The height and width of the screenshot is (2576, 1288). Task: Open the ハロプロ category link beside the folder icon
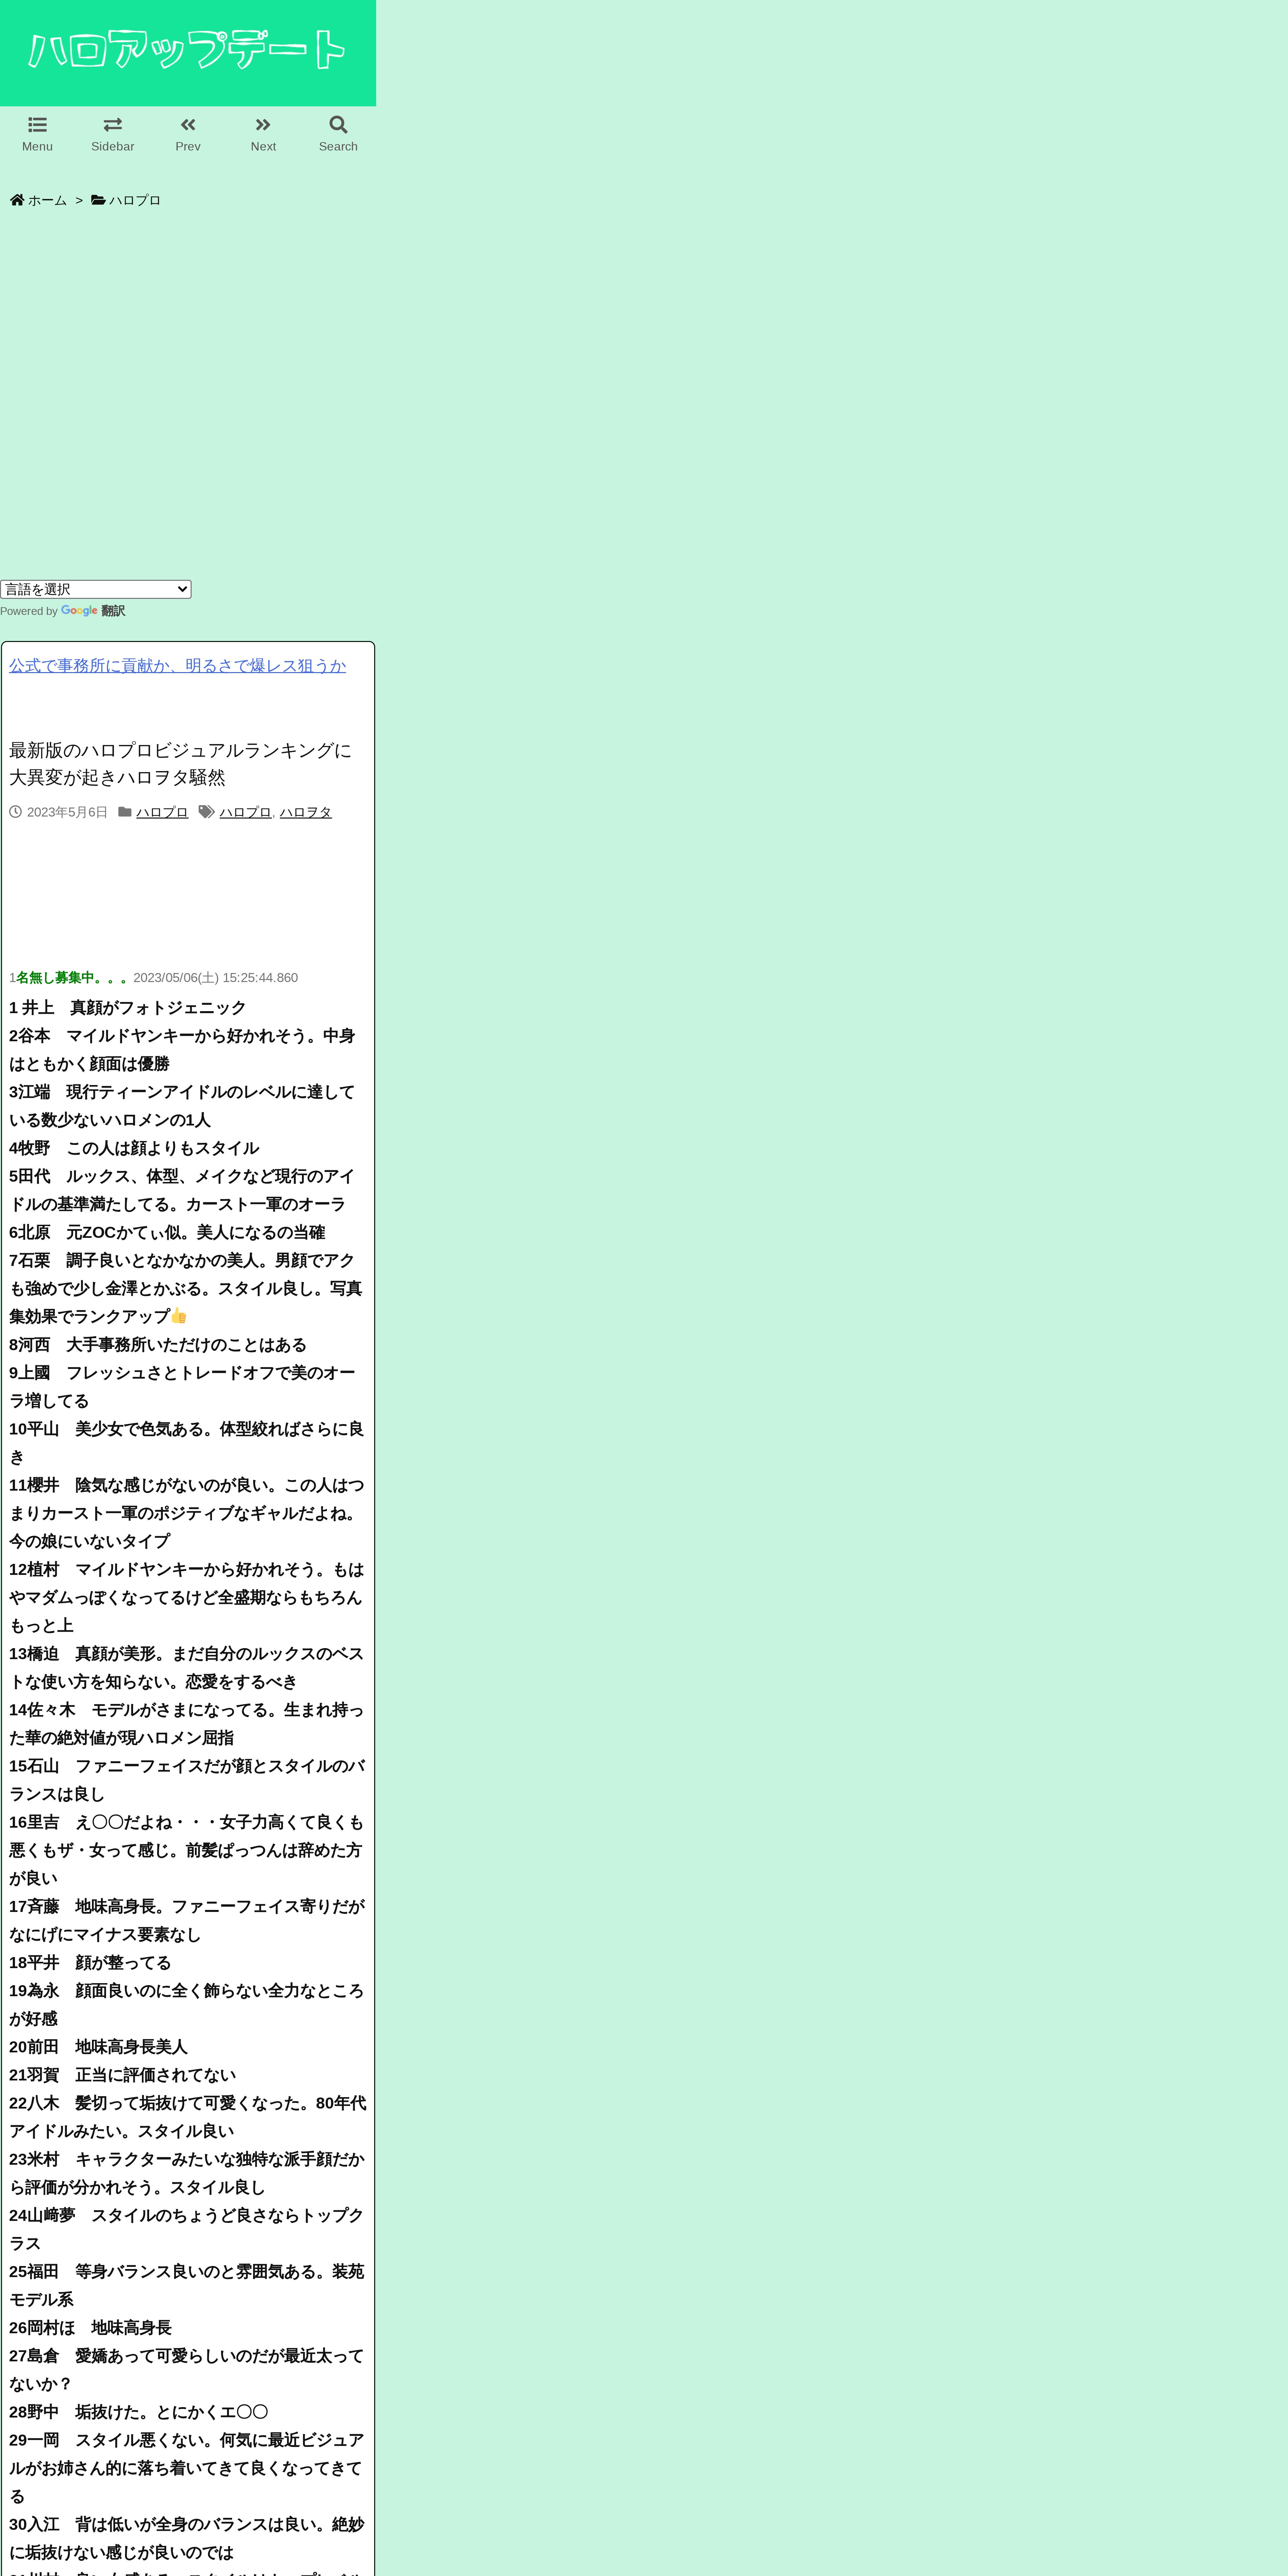click(162, 812)
